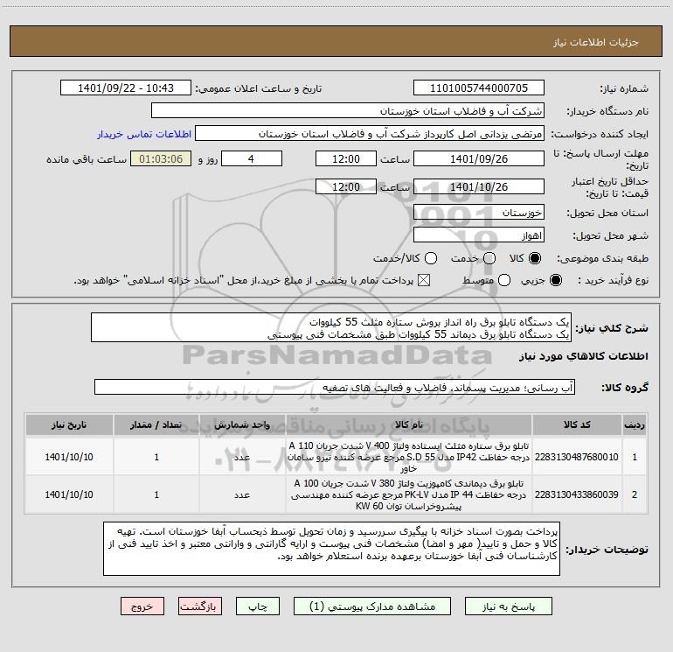The height and width of the screenshot is (652, 673).
Task: Click row 1 quantity cell
Action: point(156,457)
